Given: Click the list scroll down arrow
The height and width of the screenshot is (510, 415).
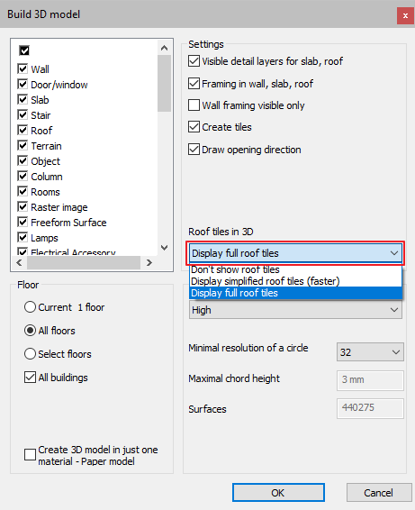Looking at the screenshot, I should tap(165, 248).
